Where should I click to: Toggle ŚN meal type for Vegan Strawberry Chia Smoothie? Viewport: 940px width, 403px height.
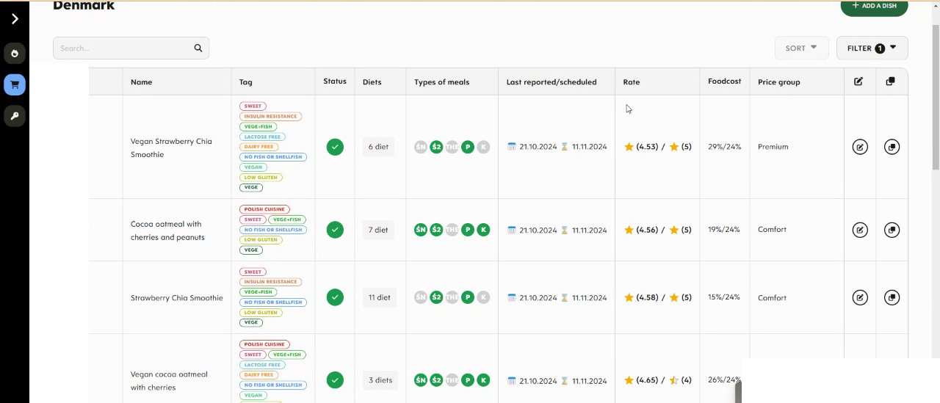(421, 147)
